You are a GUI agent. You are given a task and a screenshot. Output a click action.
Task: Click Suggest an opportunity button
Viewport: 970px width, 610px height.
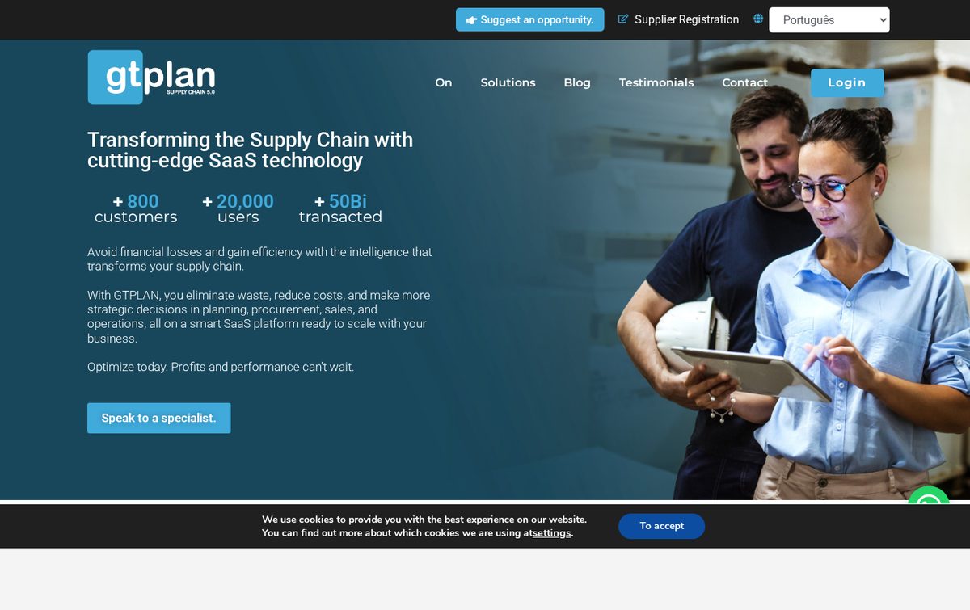click(530, 19)
